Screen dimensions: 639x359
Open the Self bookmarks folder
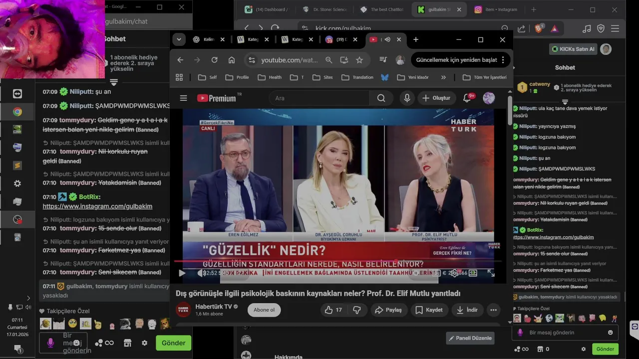207,77
